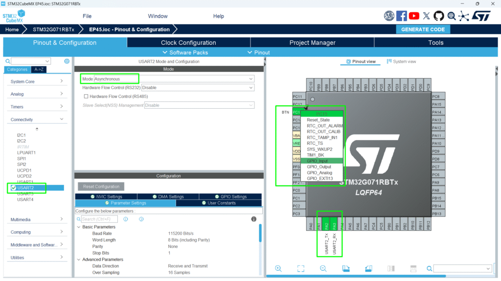Open the USART2 Mode dropdown
The width and height of the screenshot is (501, 281).
(x=174, y=79)
